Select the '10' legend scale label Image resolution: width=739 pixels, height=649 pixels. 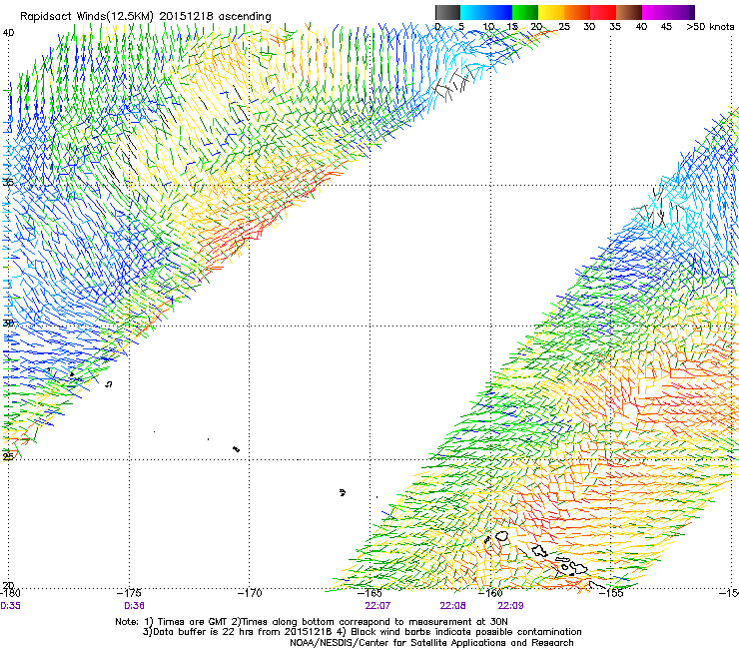tap(488, 27)
